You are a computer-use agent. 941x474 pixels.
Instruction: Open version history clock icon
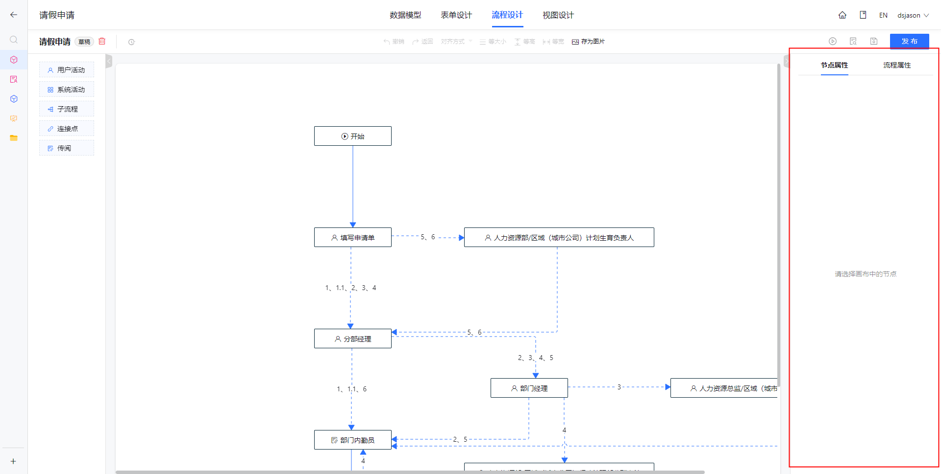131,42
